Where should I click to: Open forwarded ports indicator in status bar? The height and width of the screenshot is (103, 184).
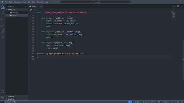tap(15, 102)
